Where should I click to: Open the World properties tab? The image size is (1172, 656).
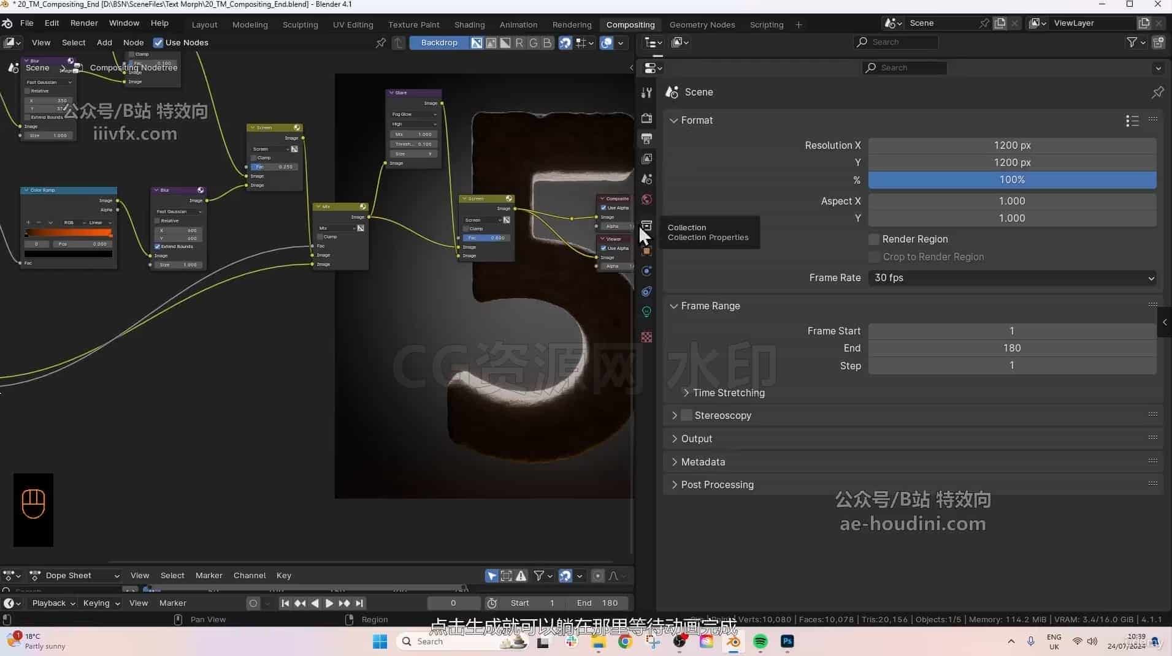646,200
